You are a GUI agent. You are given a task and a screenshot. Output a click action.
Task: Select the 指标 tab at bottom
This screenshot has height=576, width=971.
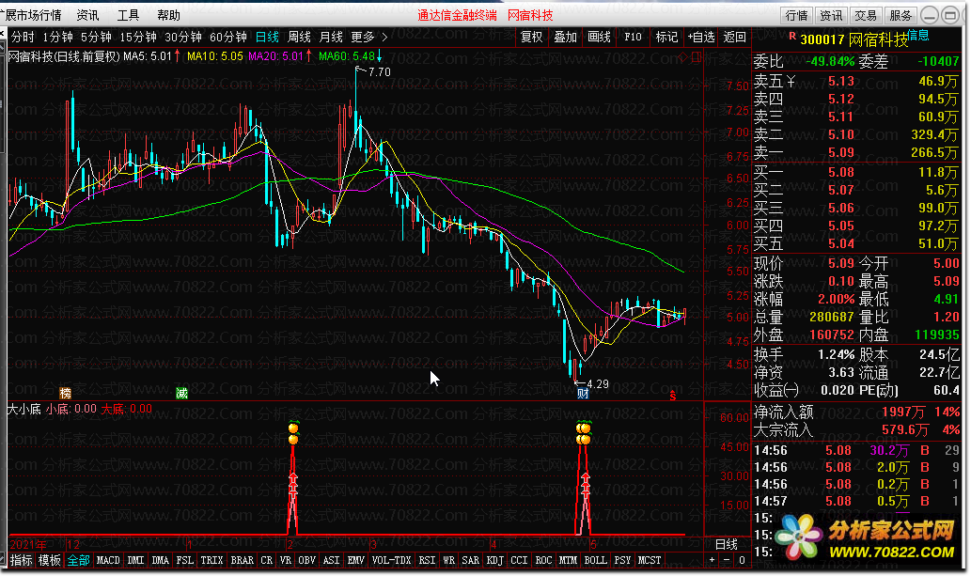click(21, 561)
